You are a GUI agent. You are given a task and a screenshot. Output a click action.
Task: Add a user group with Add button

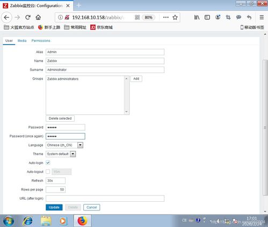[x=136, y=79]
